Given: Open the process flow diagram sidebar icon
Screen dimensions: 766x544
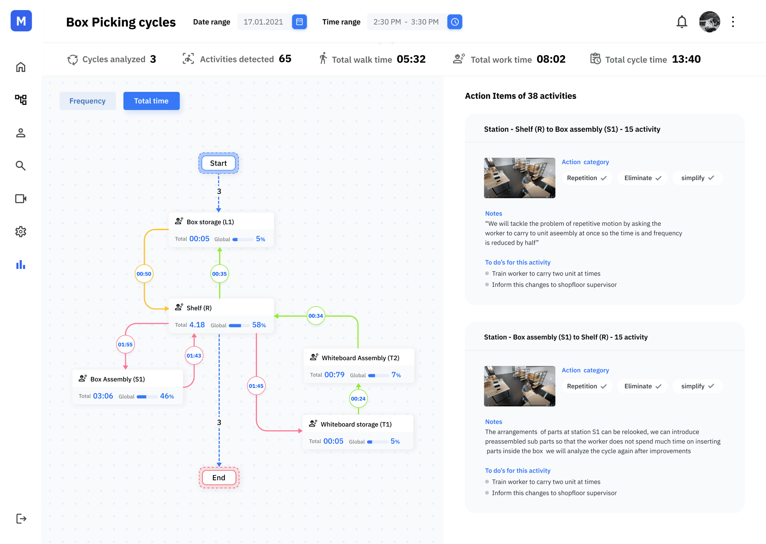Looking at the screenshot, I should pyautogui.click(x=21, y=100).
